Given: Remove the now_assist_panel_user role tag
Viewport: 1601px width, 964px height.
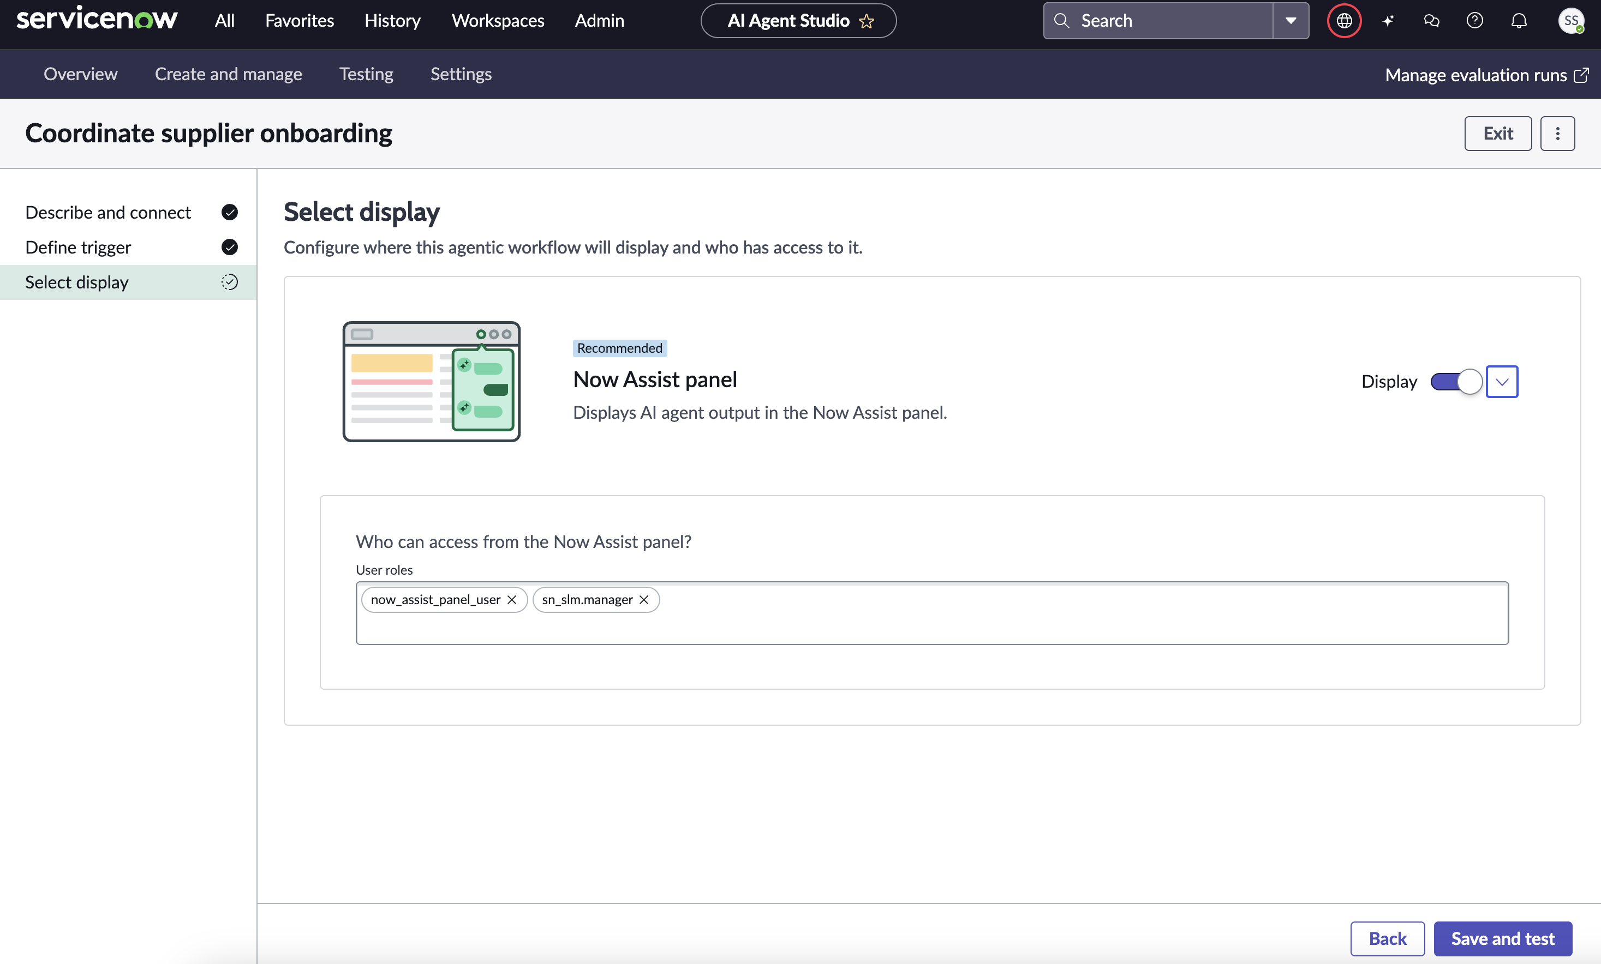Looking at the screenshot, I should click(512, 600).
